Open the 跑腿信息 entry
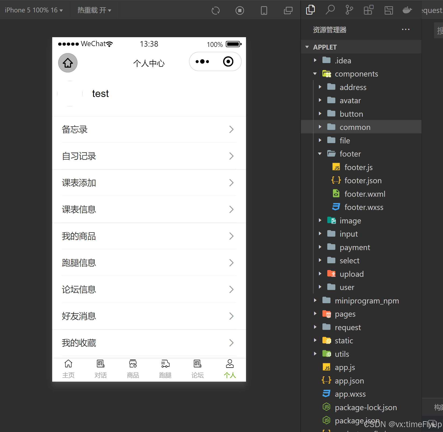The image size is (443, 432). point(149,263)
